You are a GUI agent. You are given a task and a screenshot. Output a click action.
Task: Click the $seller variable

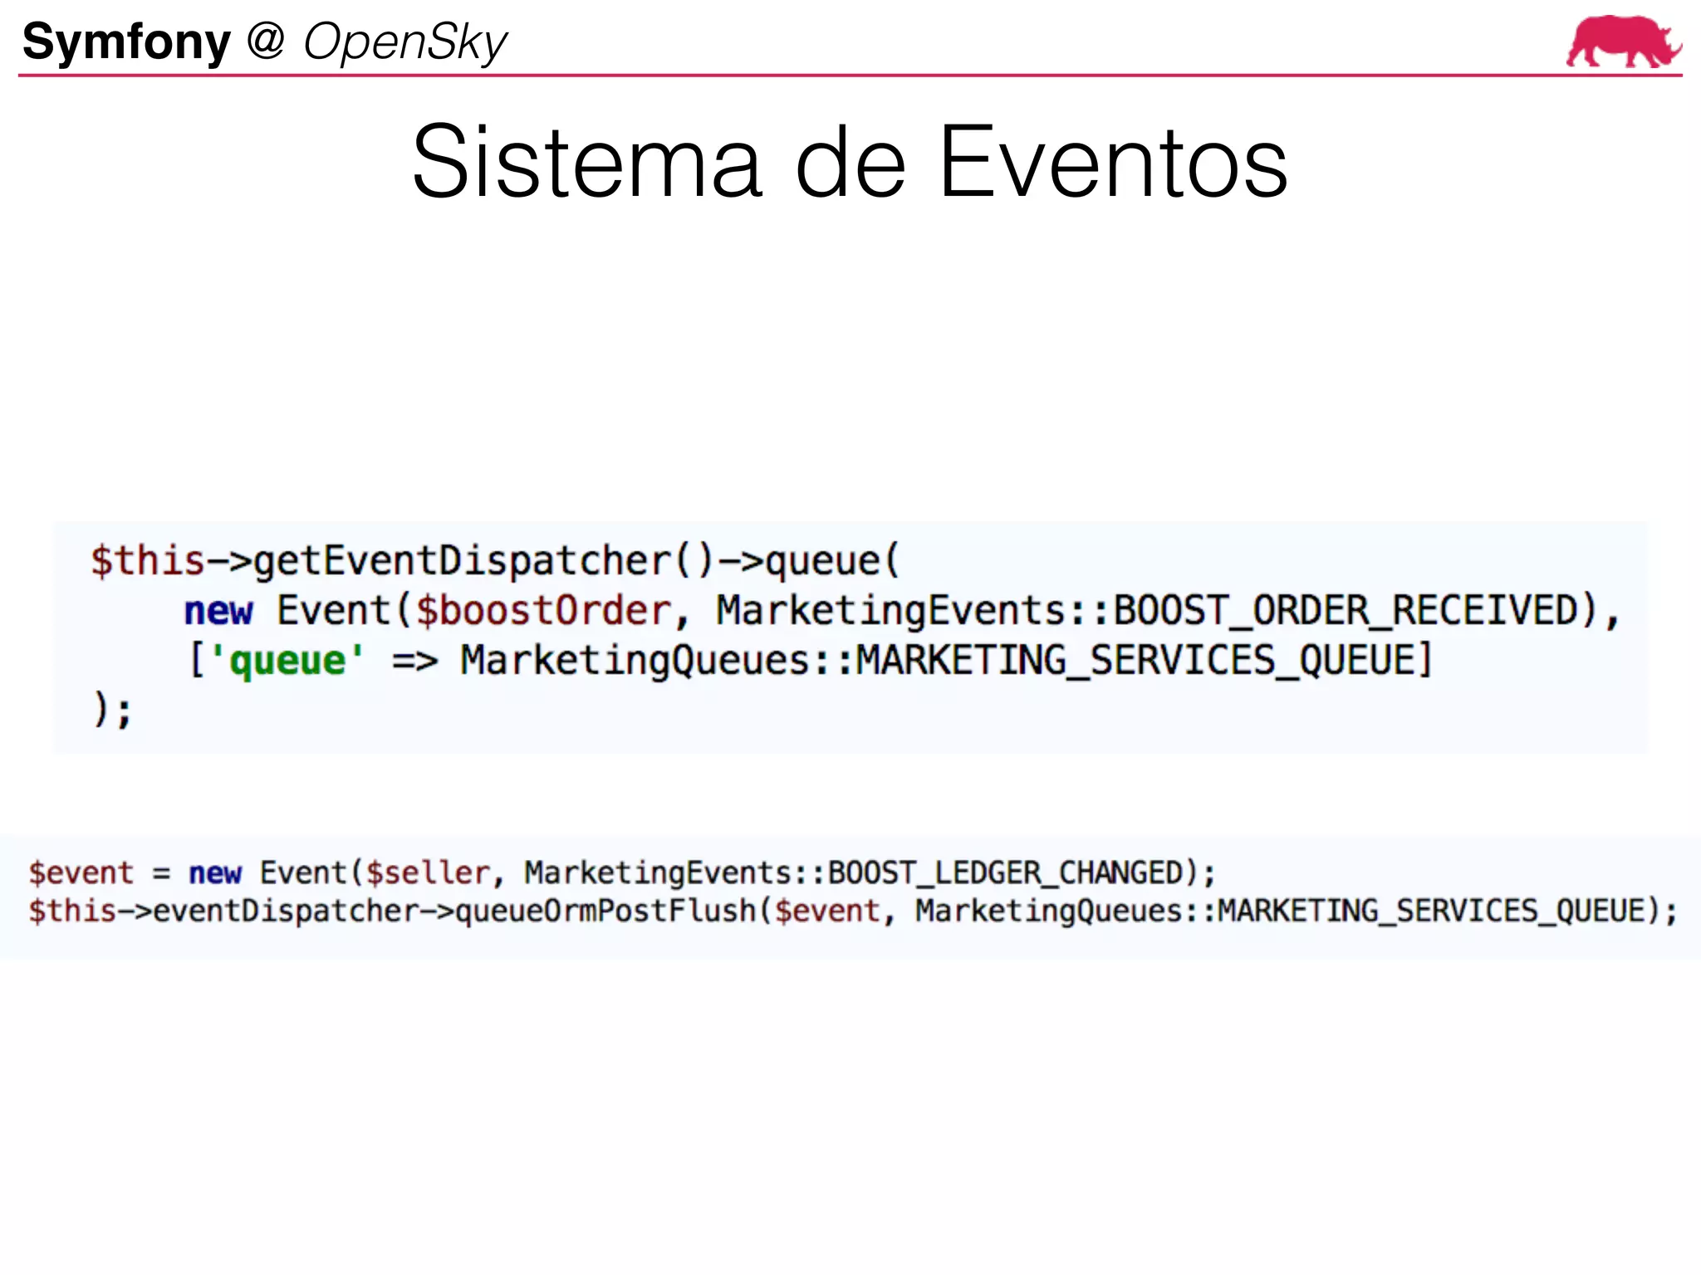point(428,873)
